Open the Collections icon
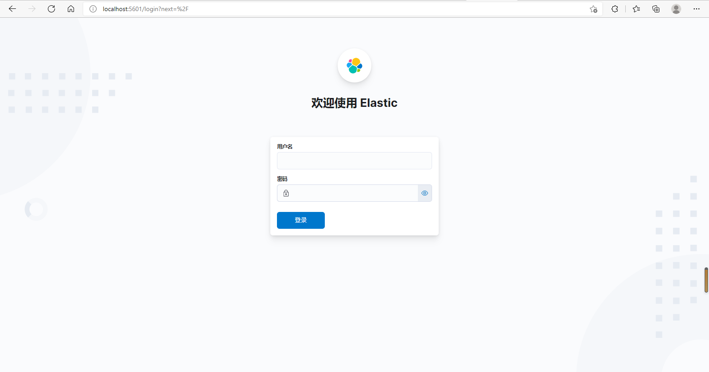The width and height of the screenshot is (709, 372). click(x=656, y=9)
